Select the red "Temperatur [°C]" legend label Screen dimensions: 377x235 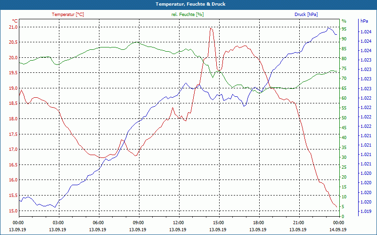coord(68,15)
